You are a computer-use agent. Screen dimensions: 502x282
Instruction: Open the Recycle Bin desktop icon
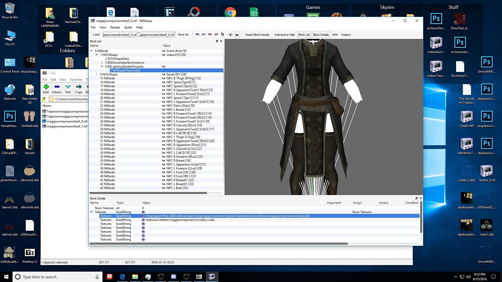pos(10,11)
